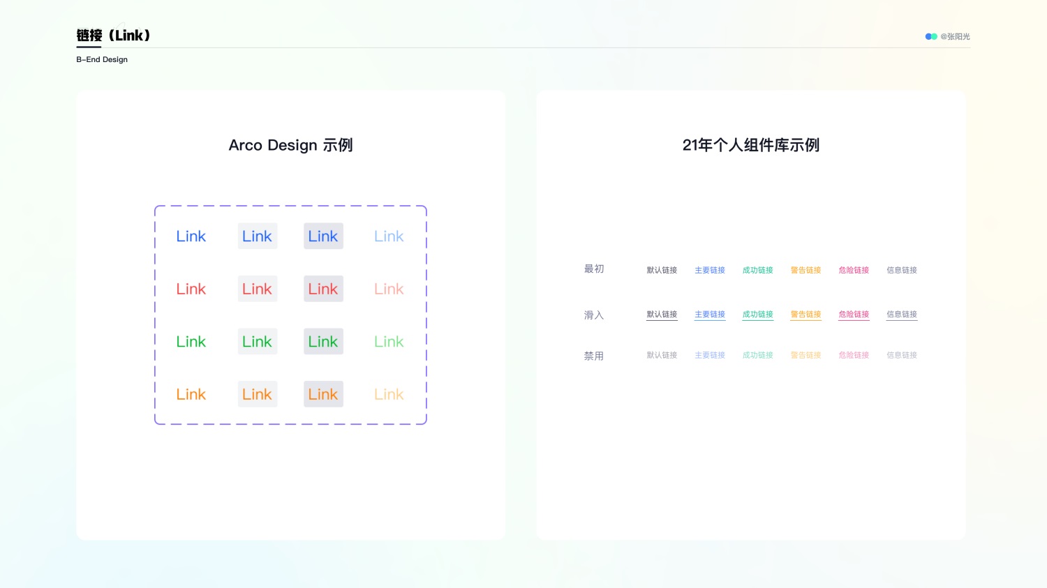
Task: Click the red Link with light gray hover background
Action: click(258, 289)
